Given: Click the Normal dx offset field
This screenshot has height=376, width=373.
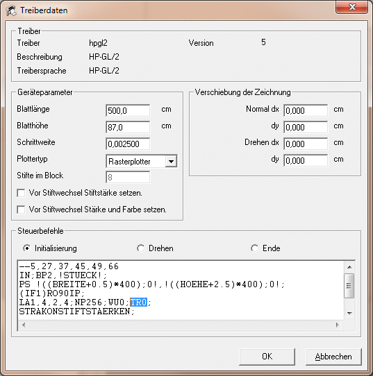Looking at the screenshot, I should click(306, 110).
